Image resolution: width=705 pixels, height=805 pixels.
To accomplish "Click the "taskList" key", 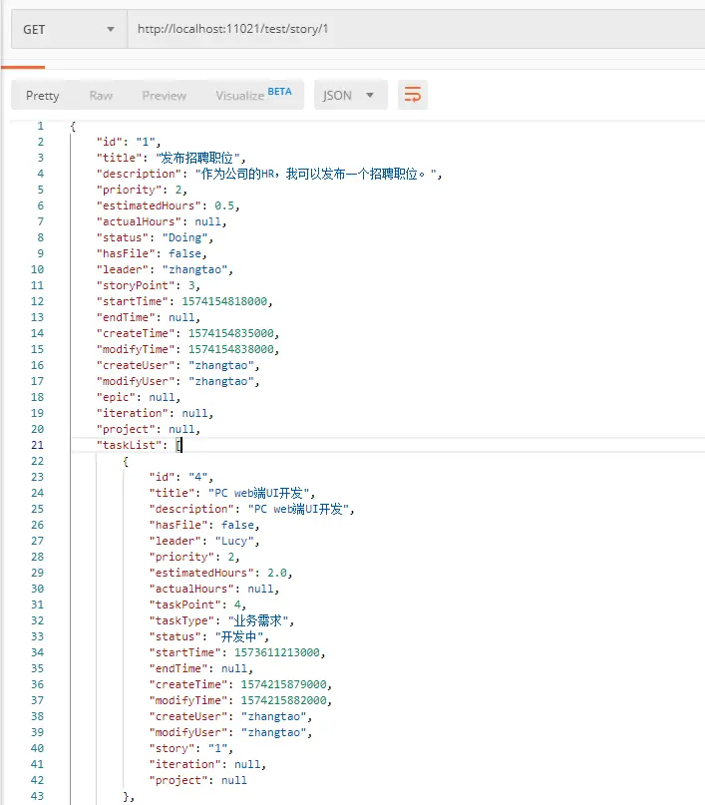I will pos(129,445).
